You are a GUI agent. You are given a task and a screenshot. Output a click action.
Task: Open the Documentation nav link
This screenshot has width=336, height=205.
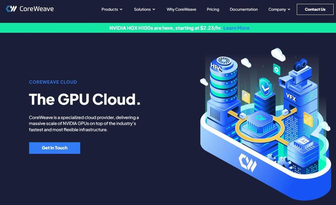[244, 9]
